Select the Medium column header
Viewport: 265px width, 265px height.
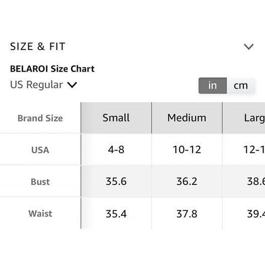(x=187, y=118)
